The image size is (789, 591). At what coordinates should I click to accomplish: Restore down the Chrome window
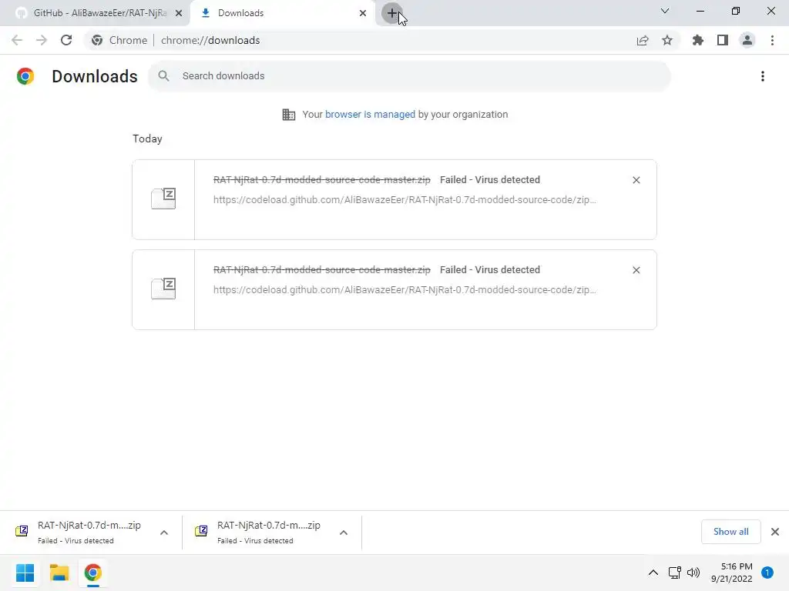pos(736,11)
